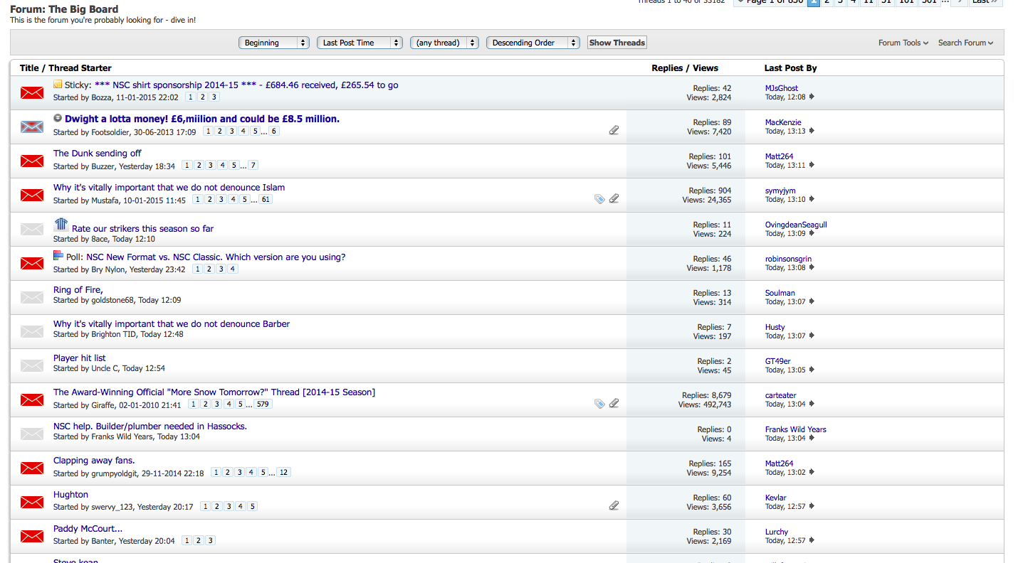Image resolution: width=1018 pixels, height=563 pixels.
Task: Click envelope icon beside Dwight a lotta money thread
Action: click(x=32, y=127)
